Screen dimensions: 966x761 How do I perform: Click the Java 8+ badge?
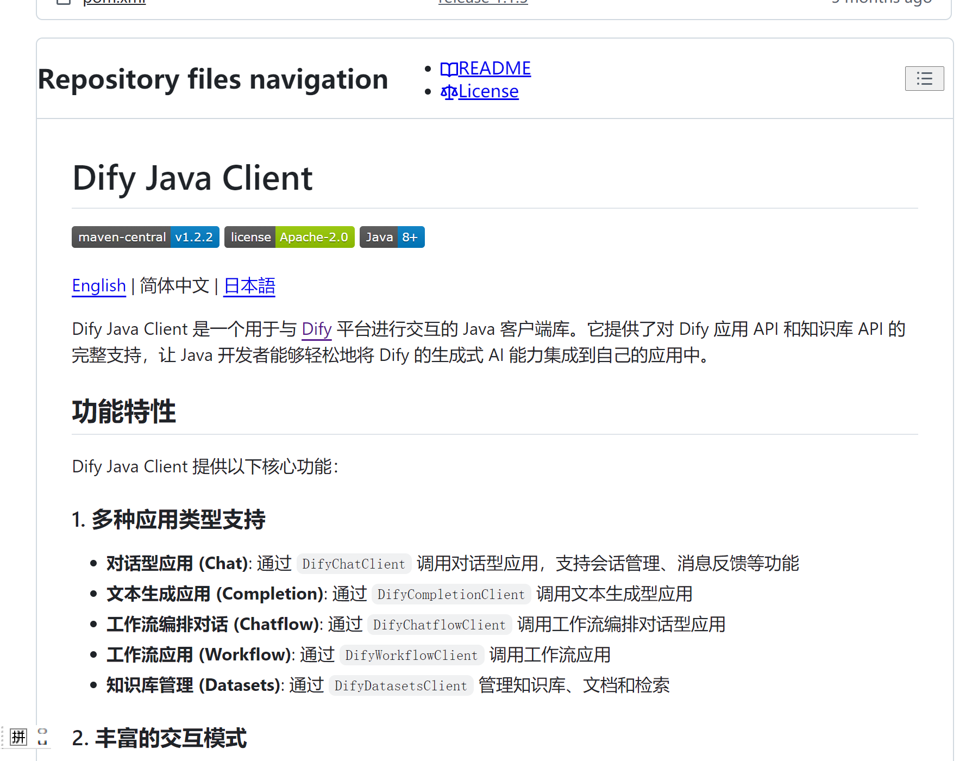(x=392, y=237)
